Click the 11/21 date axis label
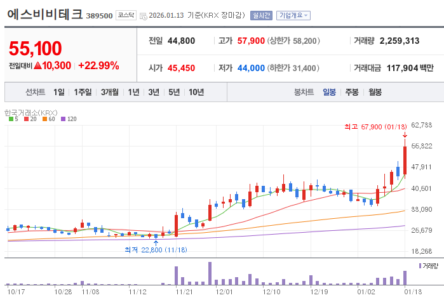This screenshot has width=444, height=300. tap(184, 292)
